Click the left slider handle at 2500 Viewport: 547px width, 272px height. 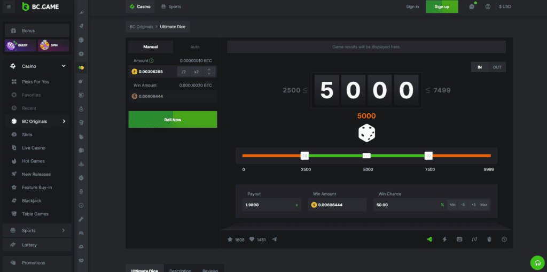(x=304, y=156)
